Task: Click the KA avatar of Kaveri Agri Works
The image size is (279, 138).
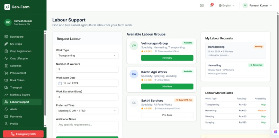Action: coord(134,74)
